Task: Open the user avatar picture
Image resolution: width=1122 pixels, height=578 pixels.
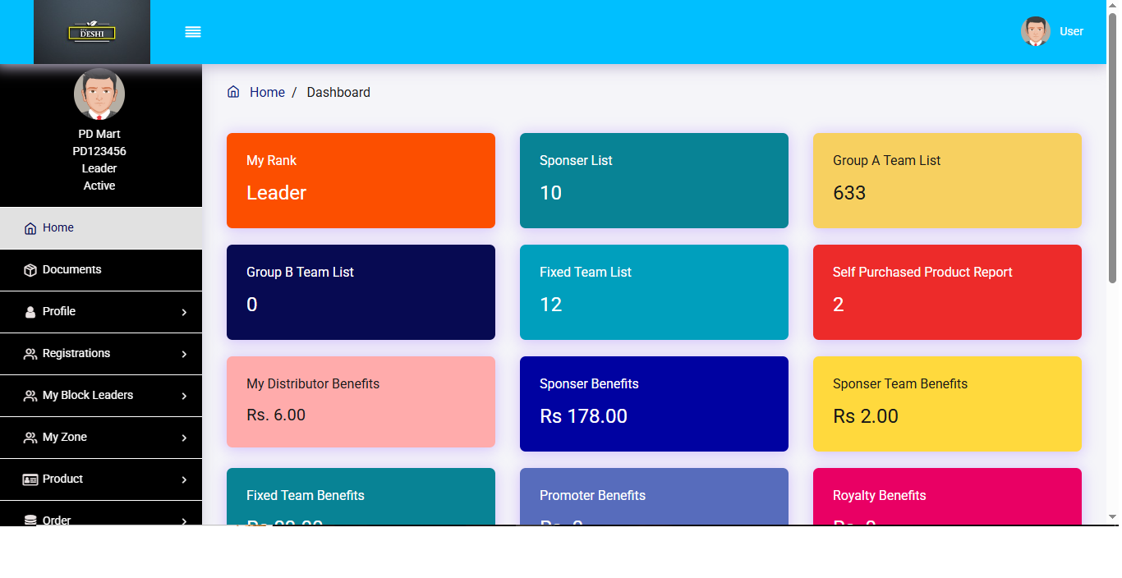Action: pos(1035,31)
